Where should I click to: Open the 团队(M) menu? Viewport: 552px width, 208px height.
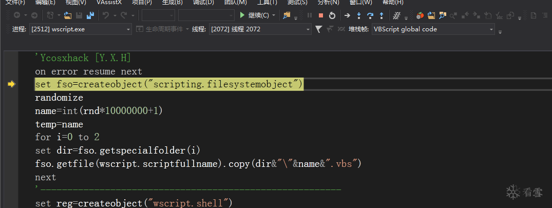[236, 2]
